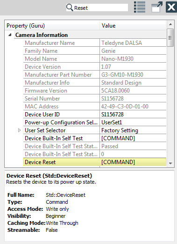Viewport: 177px width, 244px height.
Task: Toggle the list view icon
Action: tap(140, 7)
